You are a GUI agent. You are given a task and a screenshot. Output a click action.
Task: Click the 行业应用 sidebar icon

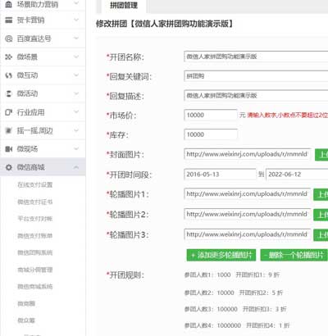9,112
